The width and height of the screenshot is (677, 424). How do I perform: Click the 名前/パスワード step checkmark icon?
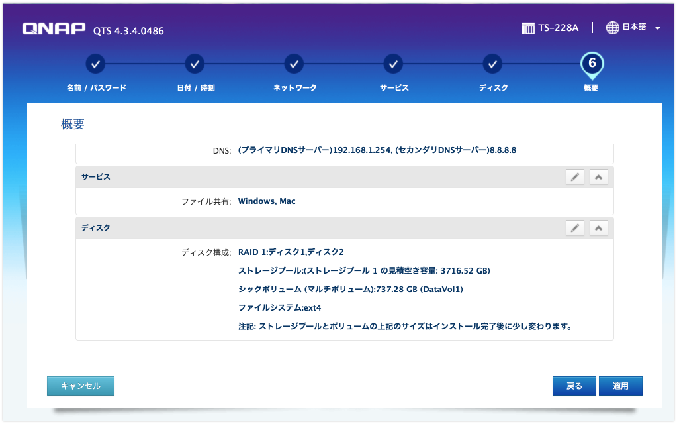click(95, 64)
